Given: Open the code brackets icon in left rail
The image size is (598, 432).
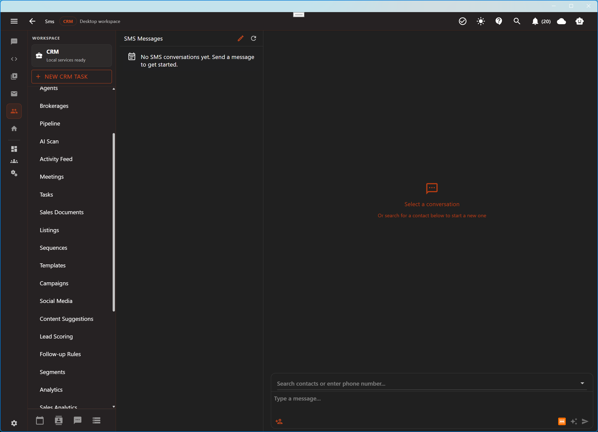Looking at the screenshot, I should click(x=14, y=59).
